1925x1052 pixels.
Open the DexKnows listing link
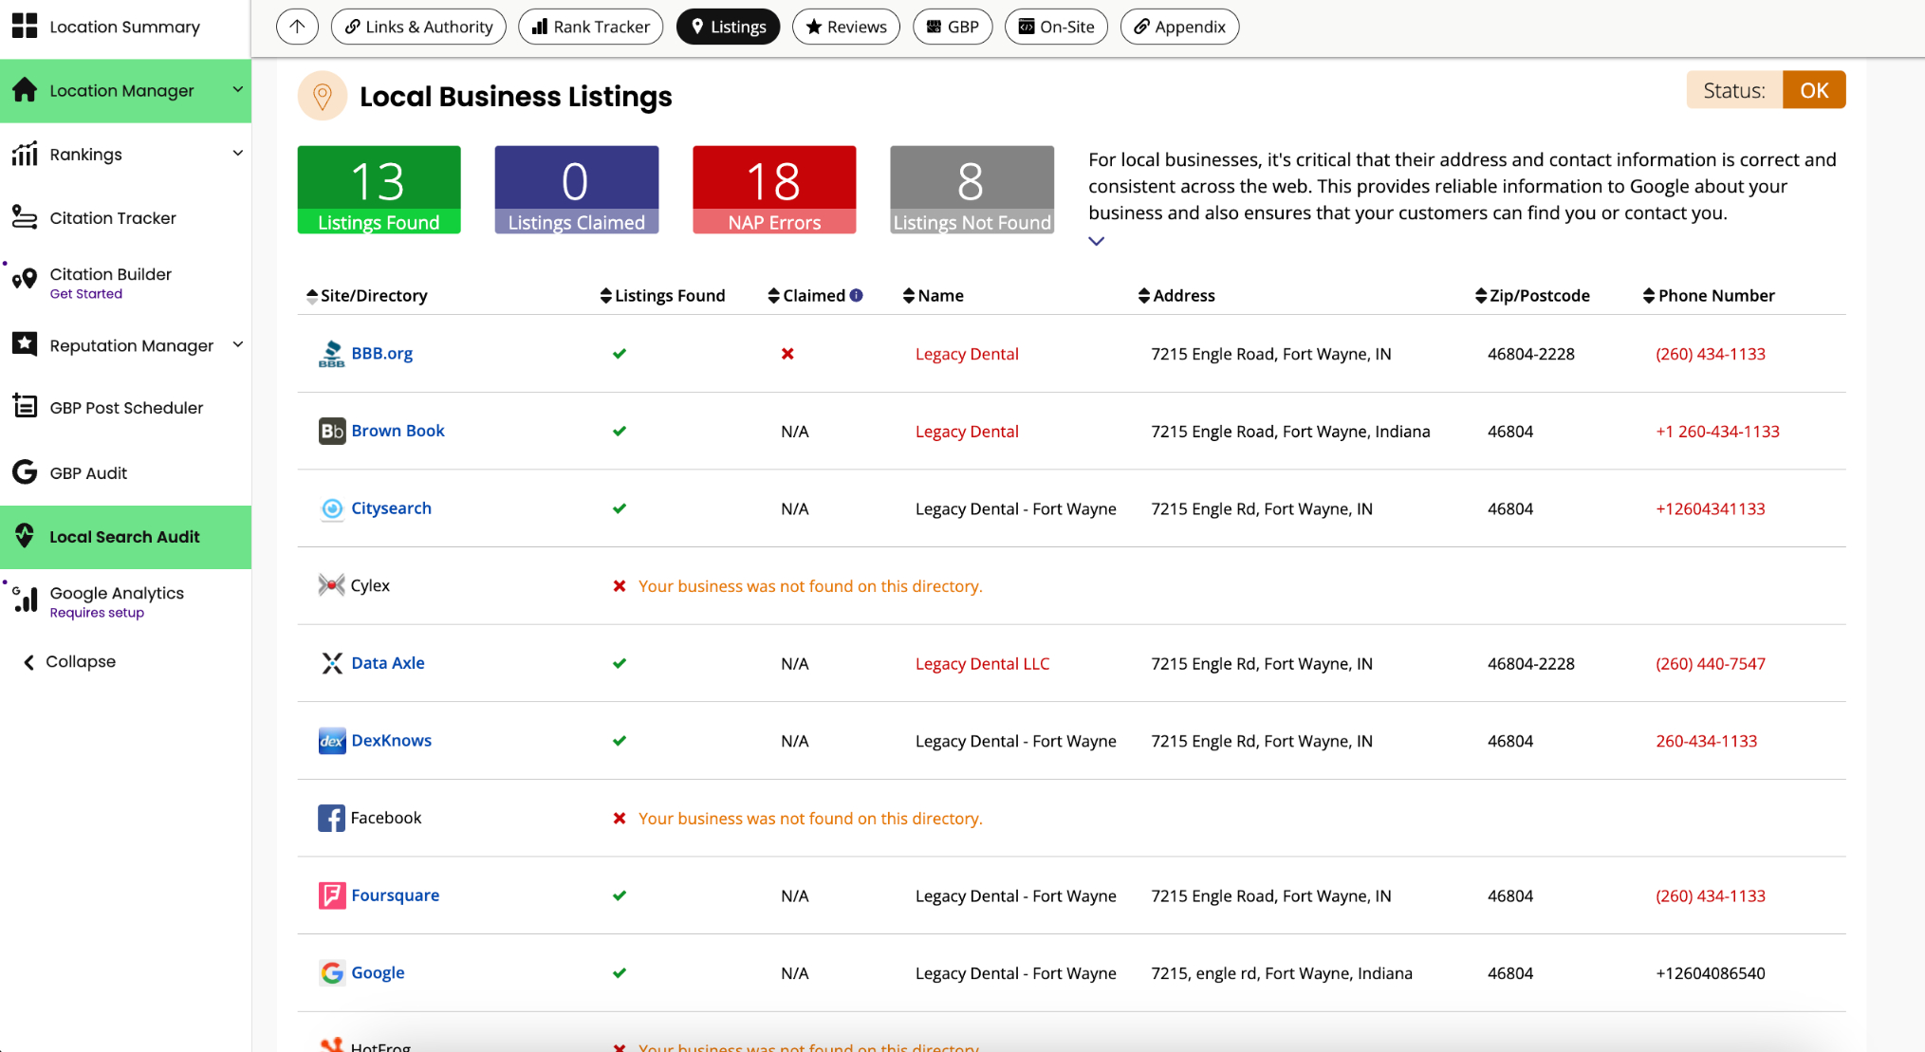pos(391,741)
